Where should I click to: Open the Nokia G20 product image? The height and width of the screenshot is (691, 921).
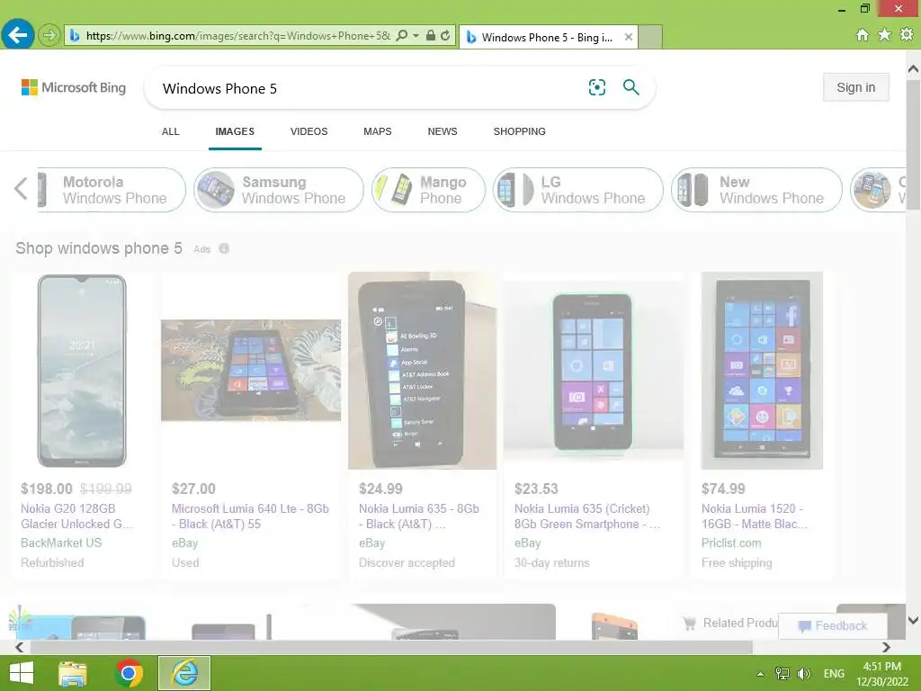tap(82, 371)
